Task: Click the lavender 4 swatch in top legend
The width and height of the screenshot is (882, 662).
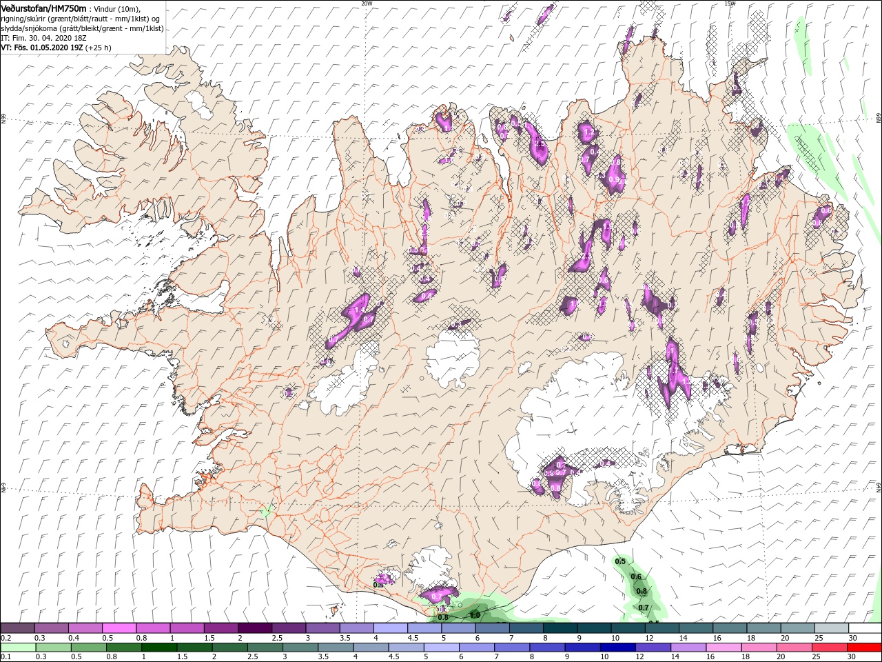Action: 390,628
